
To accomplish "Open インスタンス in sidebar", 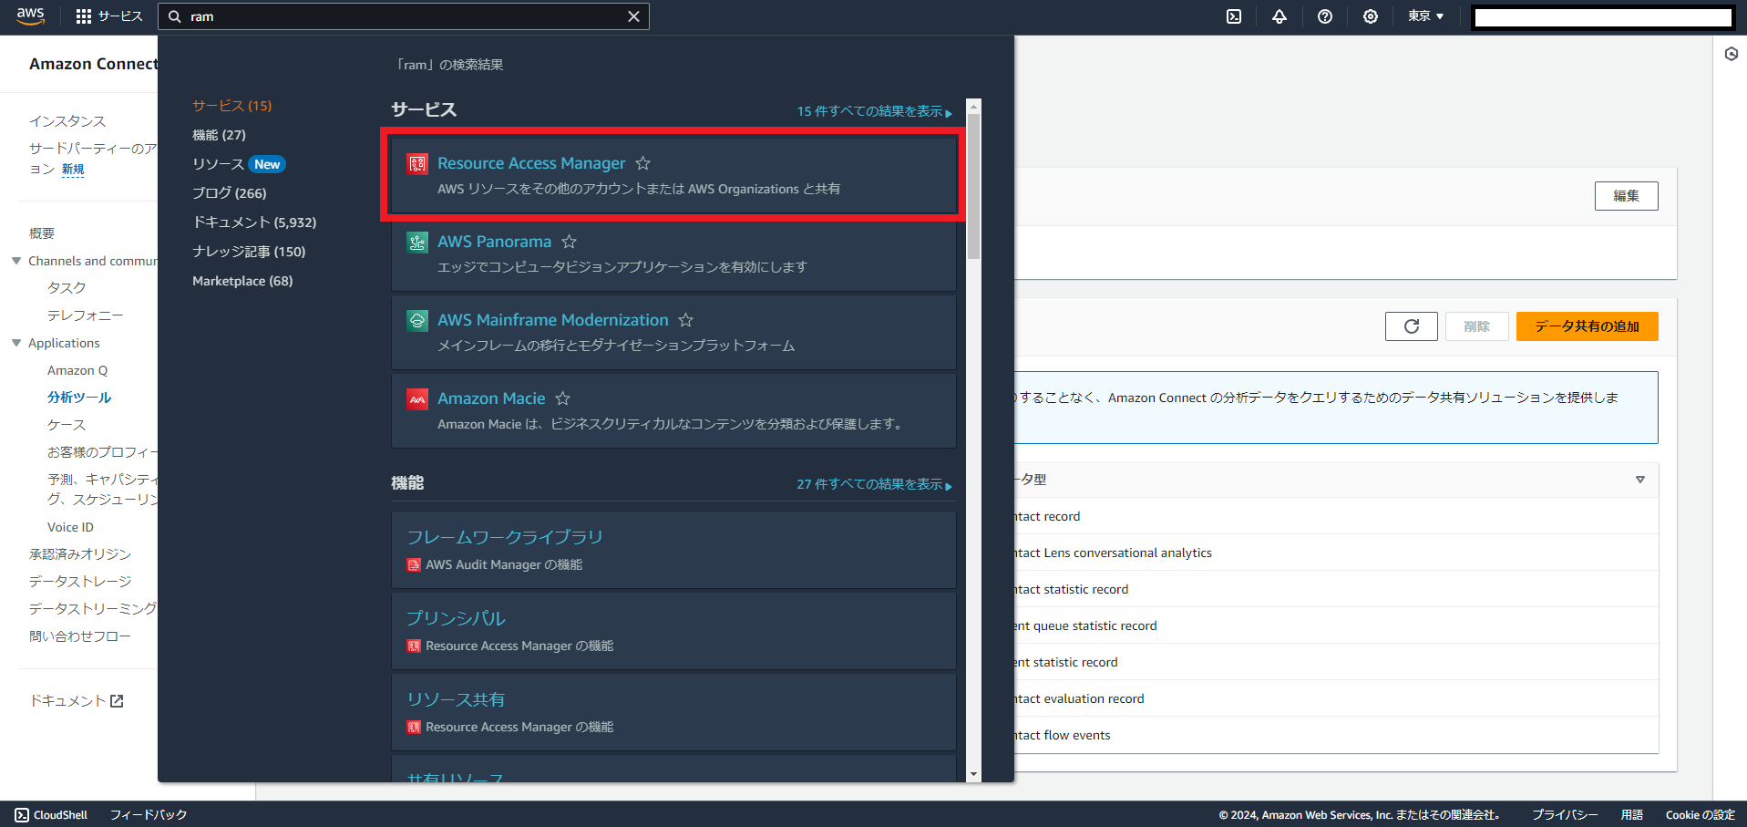I will click(x=67, y=121).
